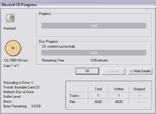Click the "Finished!" status text

pyautogui.click(x=10, y=28)
